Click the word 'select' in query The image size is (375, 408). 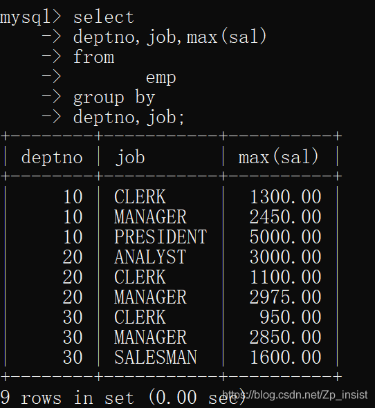[104, 17]
